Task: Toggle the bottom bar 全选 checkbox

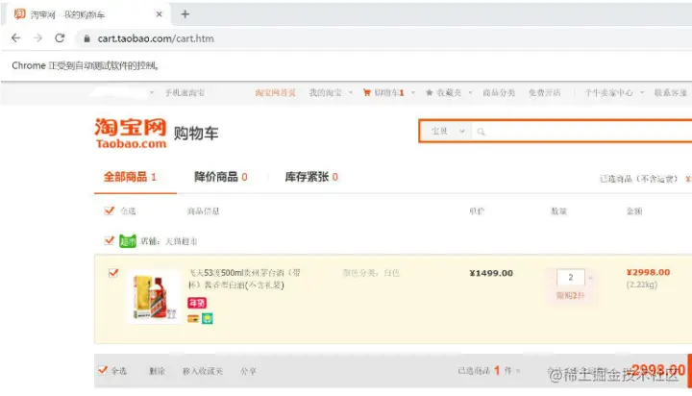Action: 103,370
